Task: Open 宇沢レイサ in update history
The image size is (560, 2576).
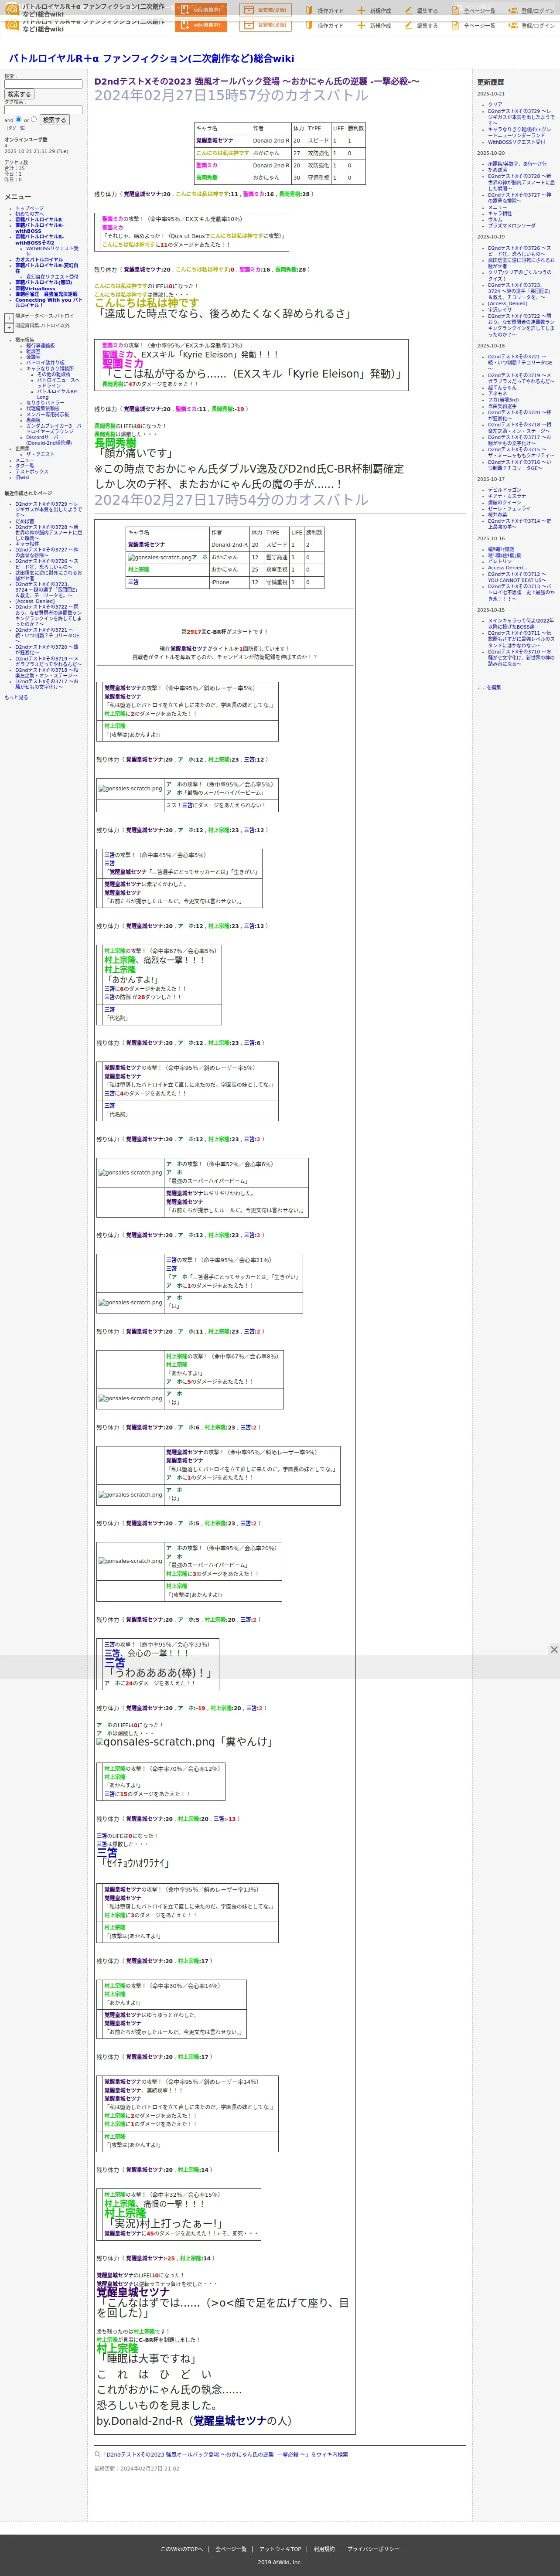Action: tap(499, 310)
